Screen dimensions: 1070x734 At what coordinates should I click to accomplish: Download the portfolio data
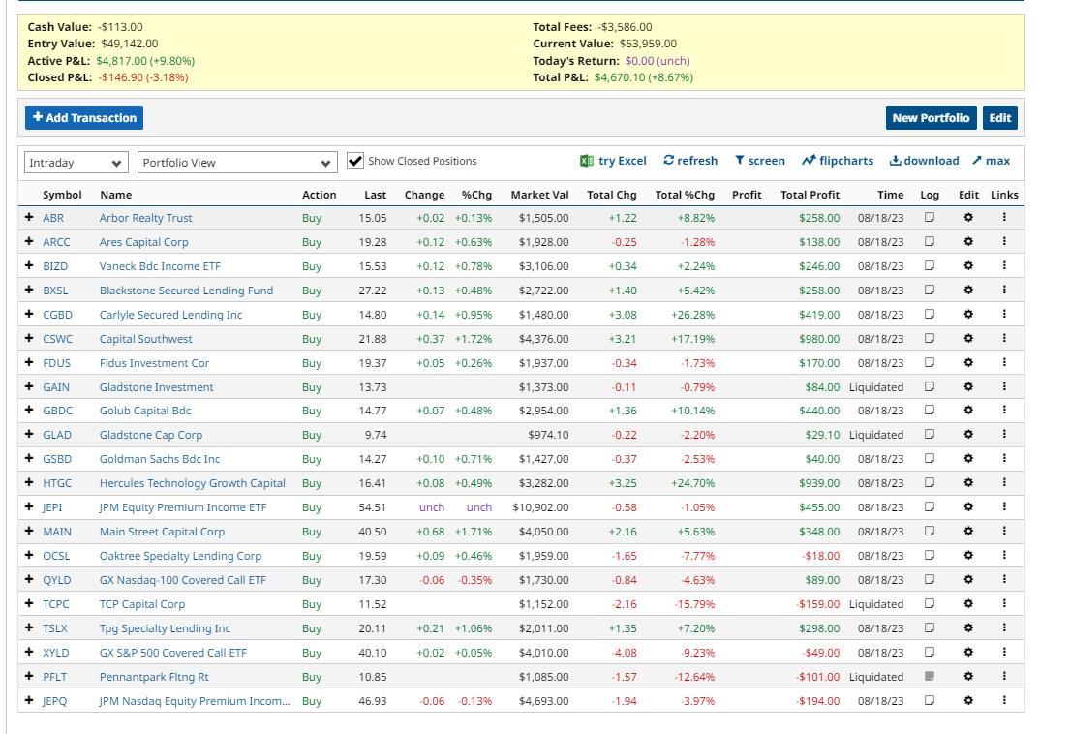coord(924,161)
